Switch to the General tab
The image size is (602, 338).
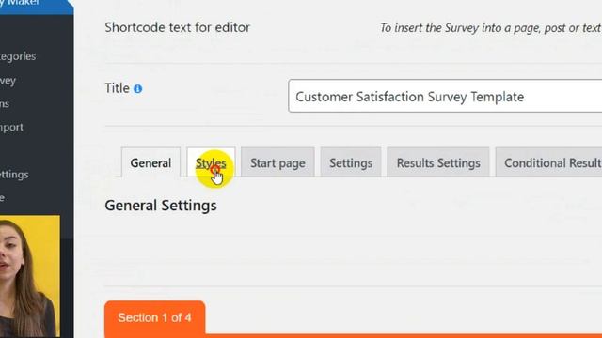[150, 162]
